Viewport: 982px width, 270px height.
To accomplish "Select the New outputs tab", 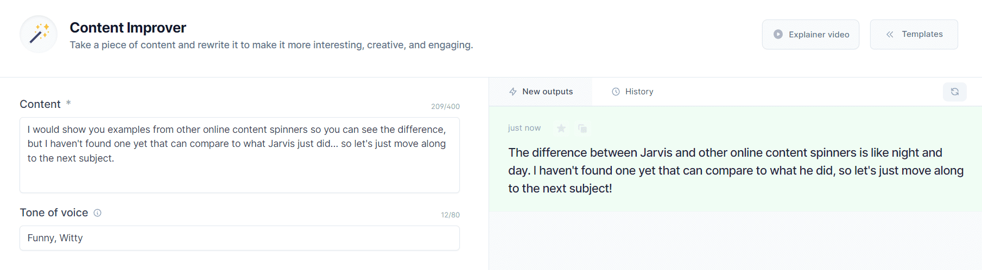I will click(x=541, y=92).
